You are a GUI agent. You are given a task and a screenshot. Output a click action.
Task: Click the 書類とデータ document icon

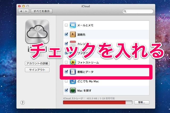click(x=73, y=72)
